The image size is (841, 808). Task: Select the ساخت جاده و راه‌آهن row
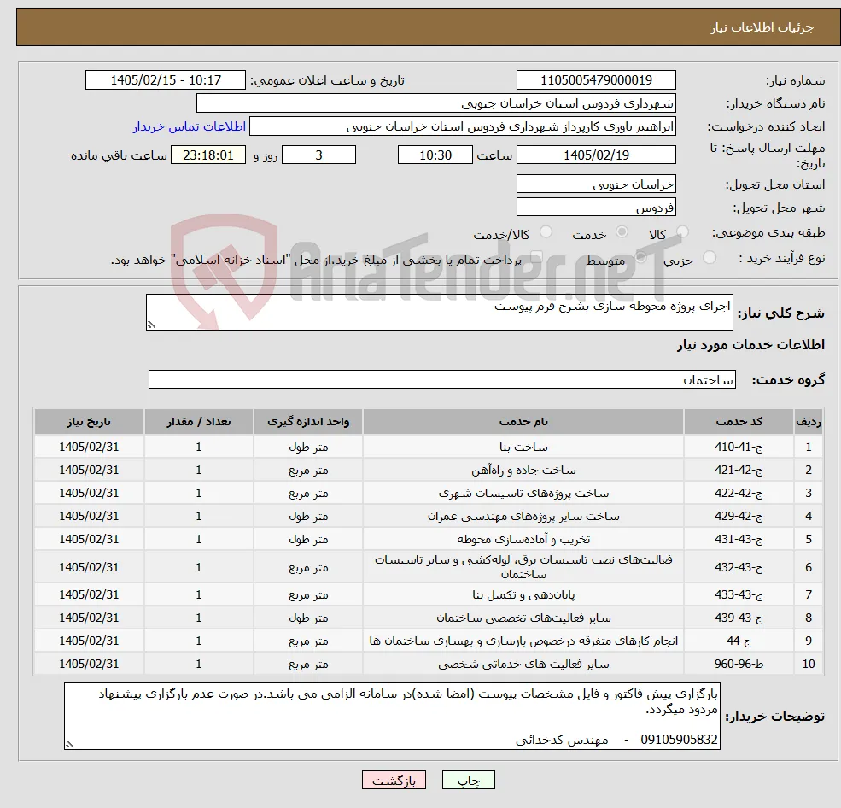429,470
